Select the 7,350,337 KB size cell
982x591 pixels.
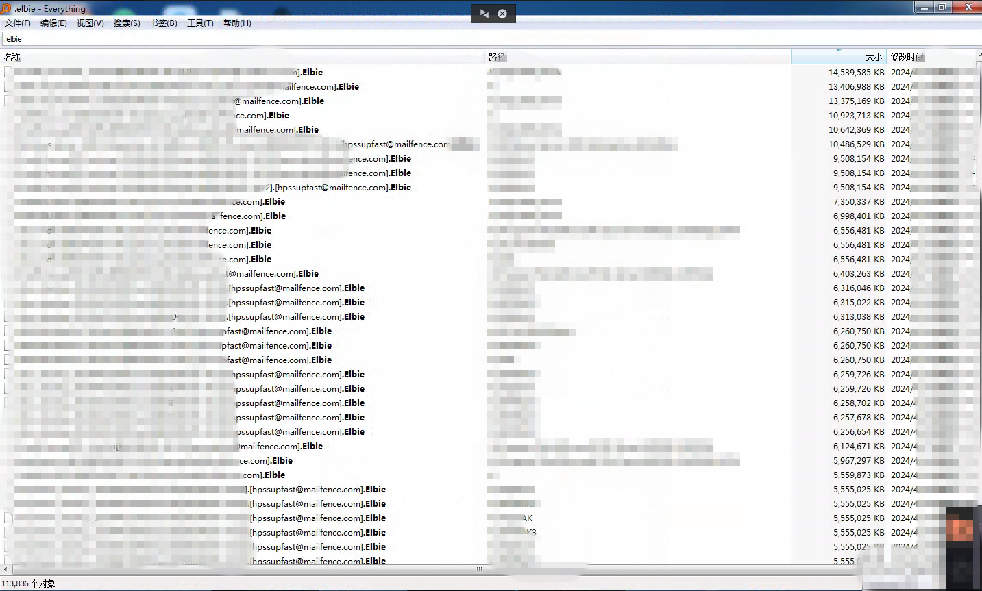[859, 201]
